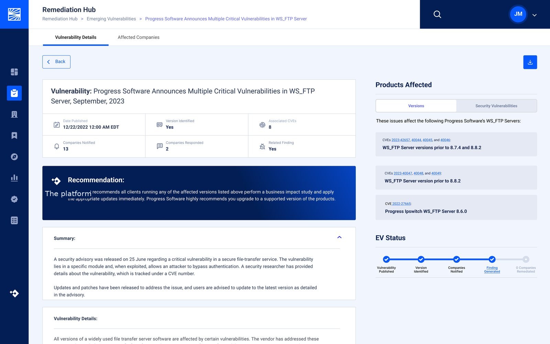
Task: Click the Version Identified icon
Action: pos(159,125)
